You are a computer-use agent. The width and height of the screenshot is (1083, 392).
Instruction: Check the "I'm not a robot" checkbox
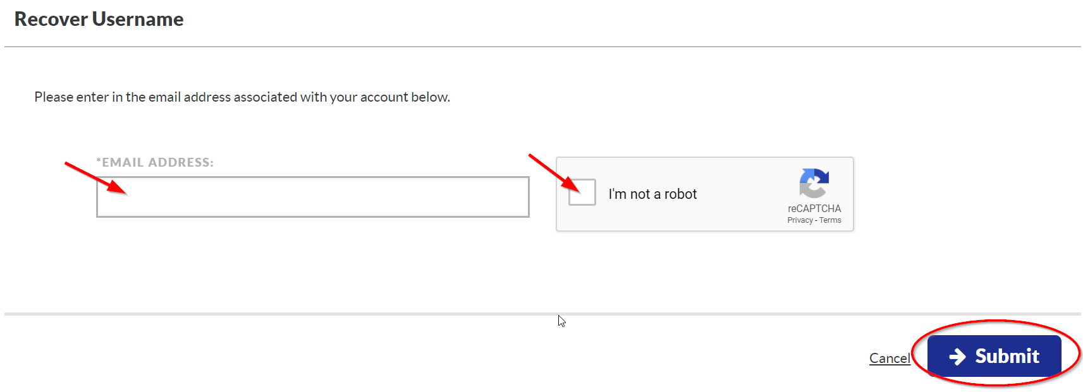[x=582, y=193]
